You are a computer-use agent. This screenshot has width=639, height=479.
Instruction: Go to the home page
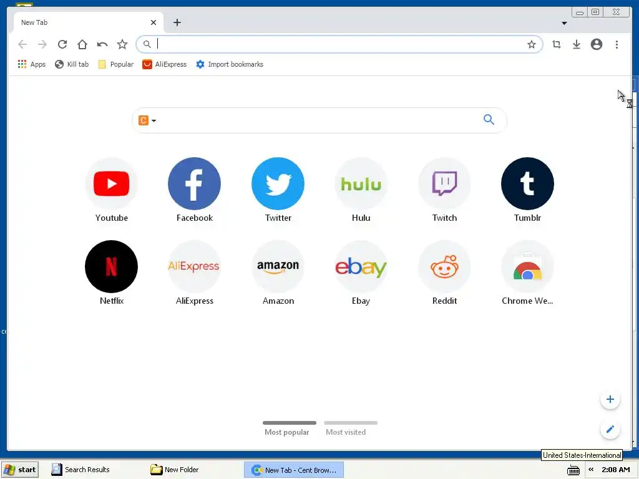pyautogui.click(x=82, y=44)
